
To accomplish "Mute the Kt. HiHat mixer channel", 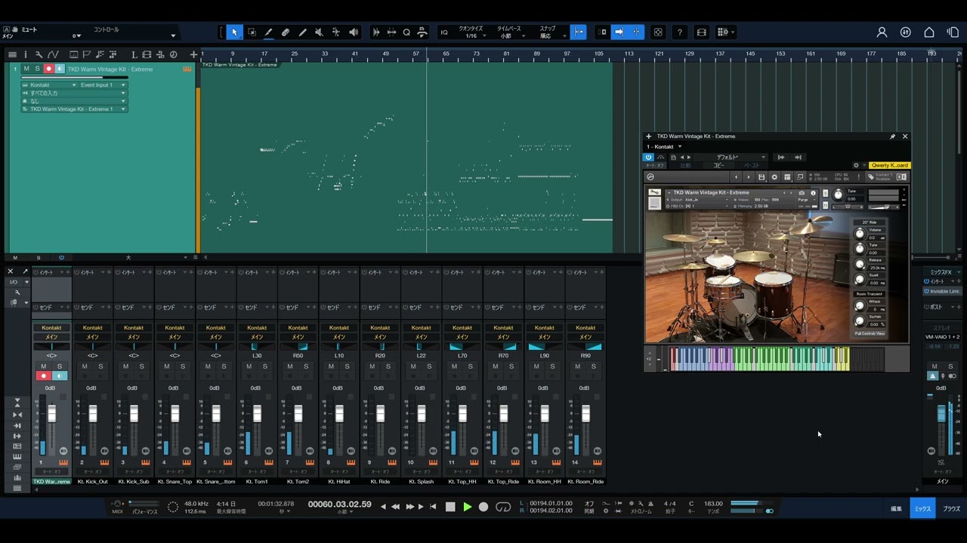I will click(x=331, y=367).
